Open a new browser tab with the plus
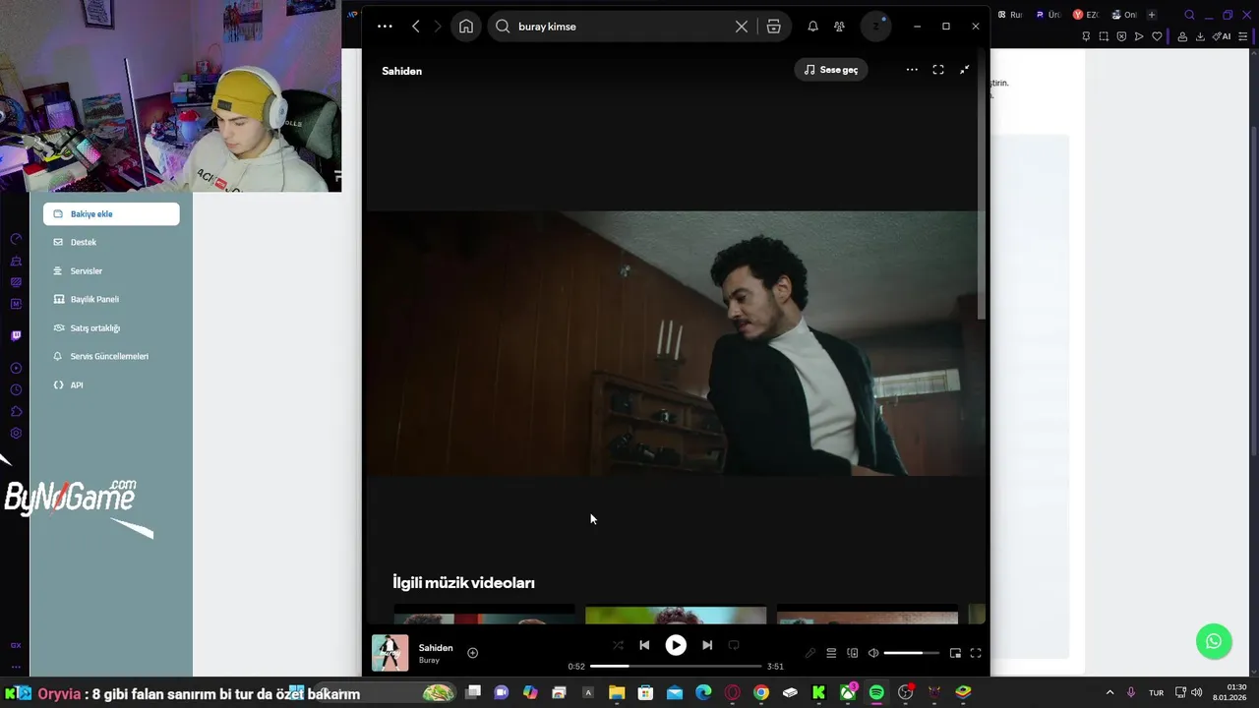Viewport: 1259px width, 708px height. coord(1152,15)
